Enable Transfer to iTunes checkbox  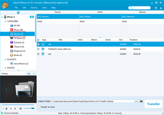point(39,107)
